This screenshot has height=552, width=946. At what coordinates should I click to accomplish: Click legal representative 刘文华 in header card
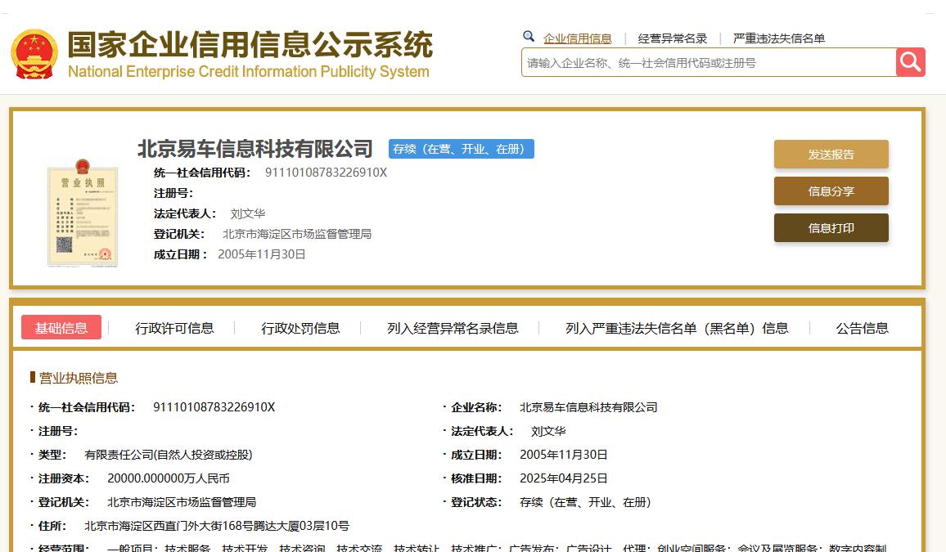click(247, 213)
